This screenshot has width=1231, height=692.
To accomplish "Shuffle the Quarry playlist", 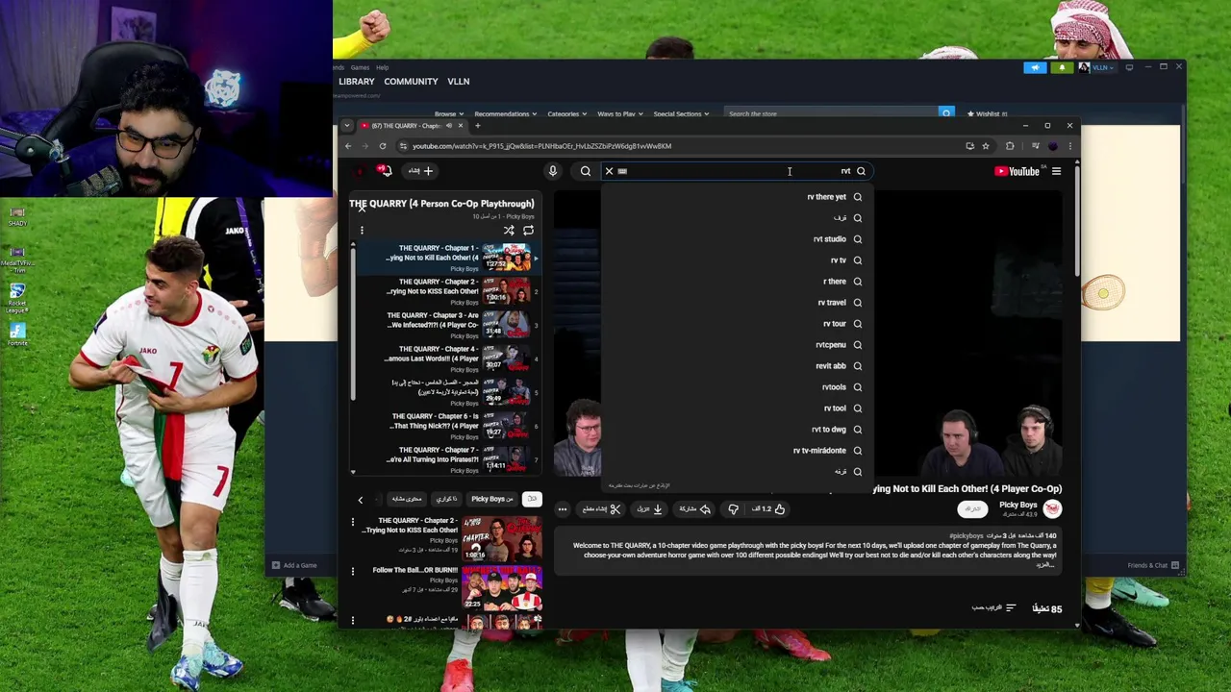I will [x=509, y=231].
